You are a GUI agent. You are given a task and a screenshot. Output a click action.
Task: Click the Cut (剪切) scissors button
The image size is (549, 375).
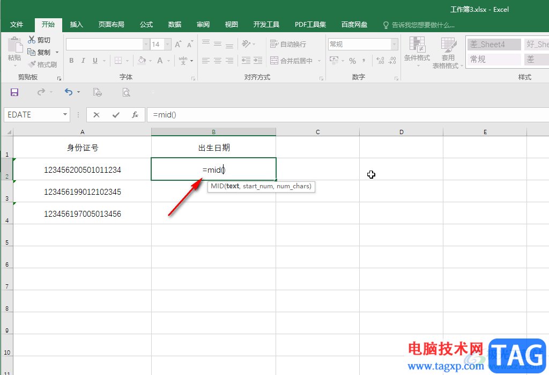[x=39, y=40]
